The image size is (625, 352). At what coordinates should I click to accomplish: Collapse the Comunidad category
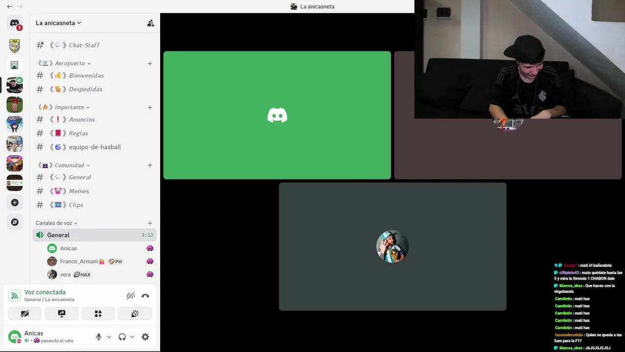(64, 165)
